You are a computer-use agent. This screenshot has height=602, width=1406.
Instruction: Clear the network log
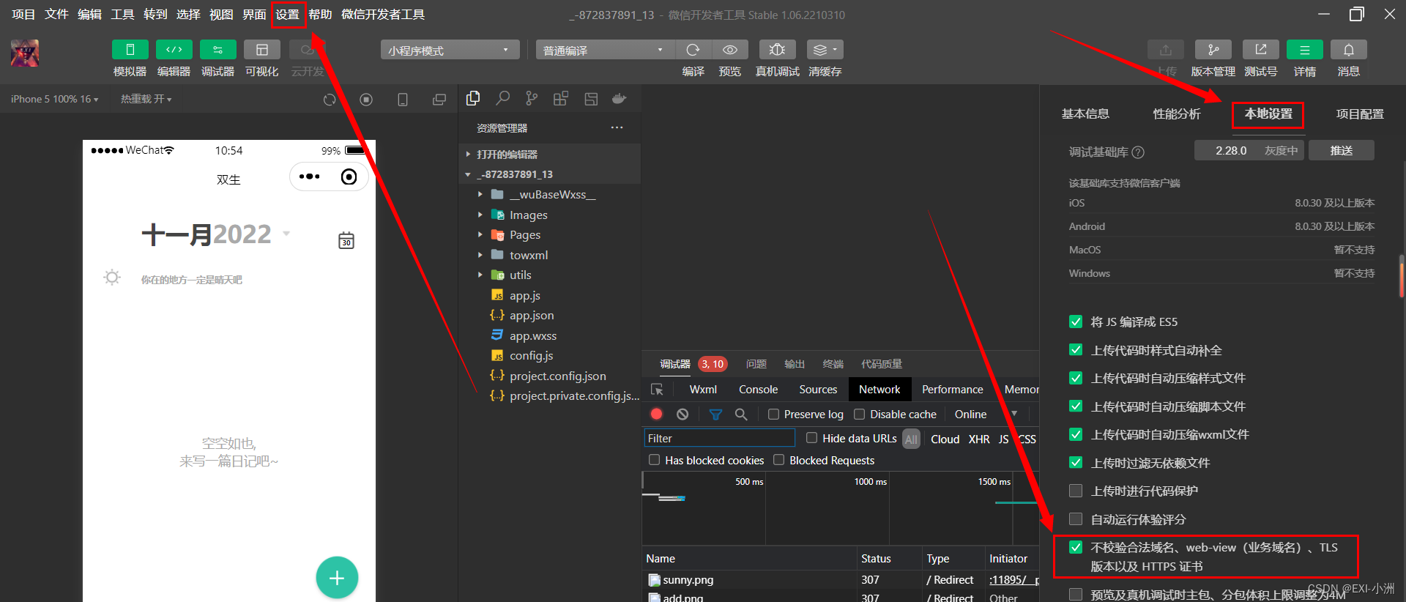pyautogui.click(x=682, y=414)
